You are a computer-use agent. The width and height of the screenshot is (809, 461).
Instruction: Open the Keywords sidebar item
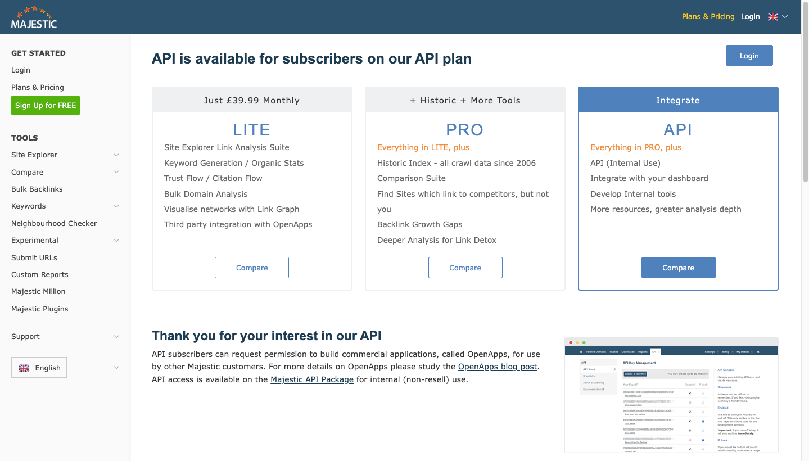coord(29,206)
